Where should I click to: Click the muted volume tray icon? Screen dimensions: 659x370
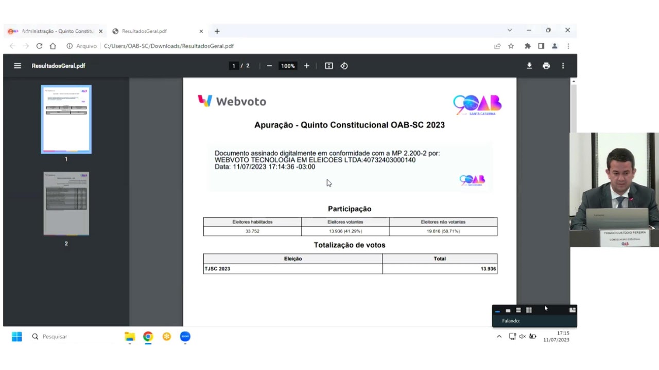(x=522, y=337)
